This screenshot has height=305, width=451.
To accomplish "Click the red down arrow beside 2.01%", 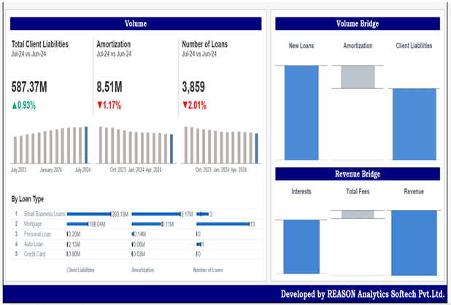I will click(x=185, y=107).
